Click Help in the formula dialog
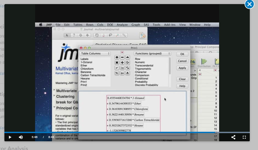The height and width of the screenshot is (150, 258). click(x=182, y=86)
